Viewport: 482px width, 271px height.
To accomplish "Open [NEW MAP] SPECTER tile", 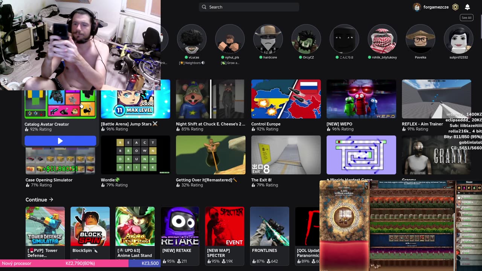I will pos(225,226).
